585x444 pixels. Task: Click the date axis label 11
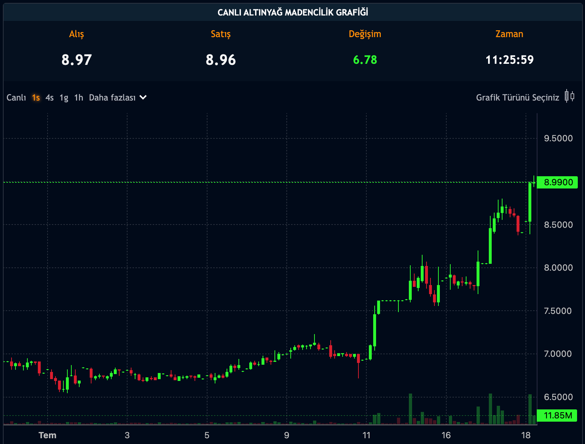pyautogui.click(x=366, y=435)
